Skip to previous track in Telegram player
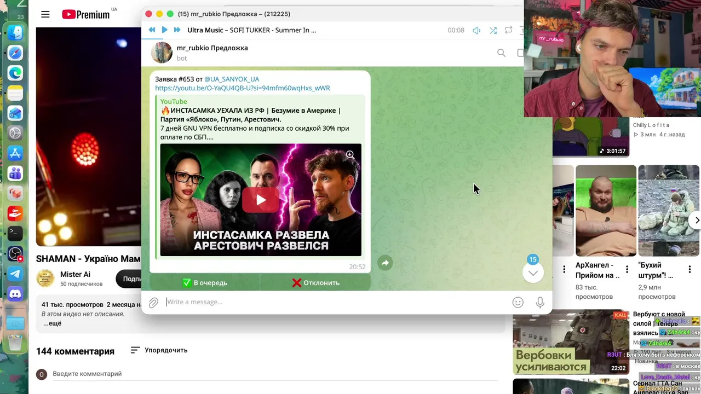 click(x=152, y=30)
